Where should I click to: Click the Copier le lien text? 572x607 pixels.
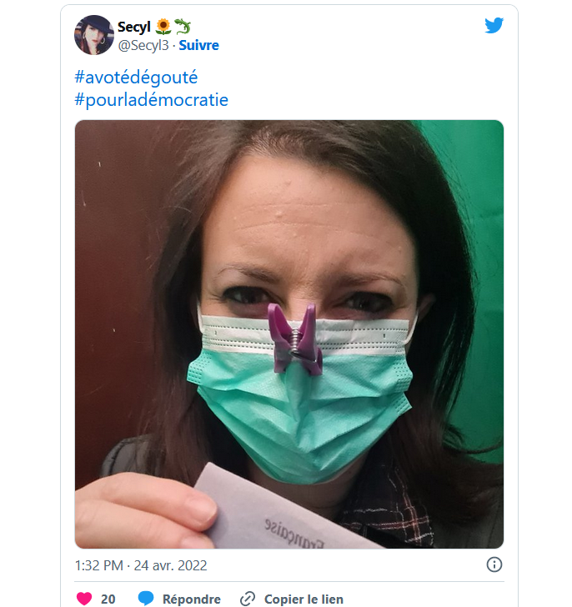click(x=304, y=599)
